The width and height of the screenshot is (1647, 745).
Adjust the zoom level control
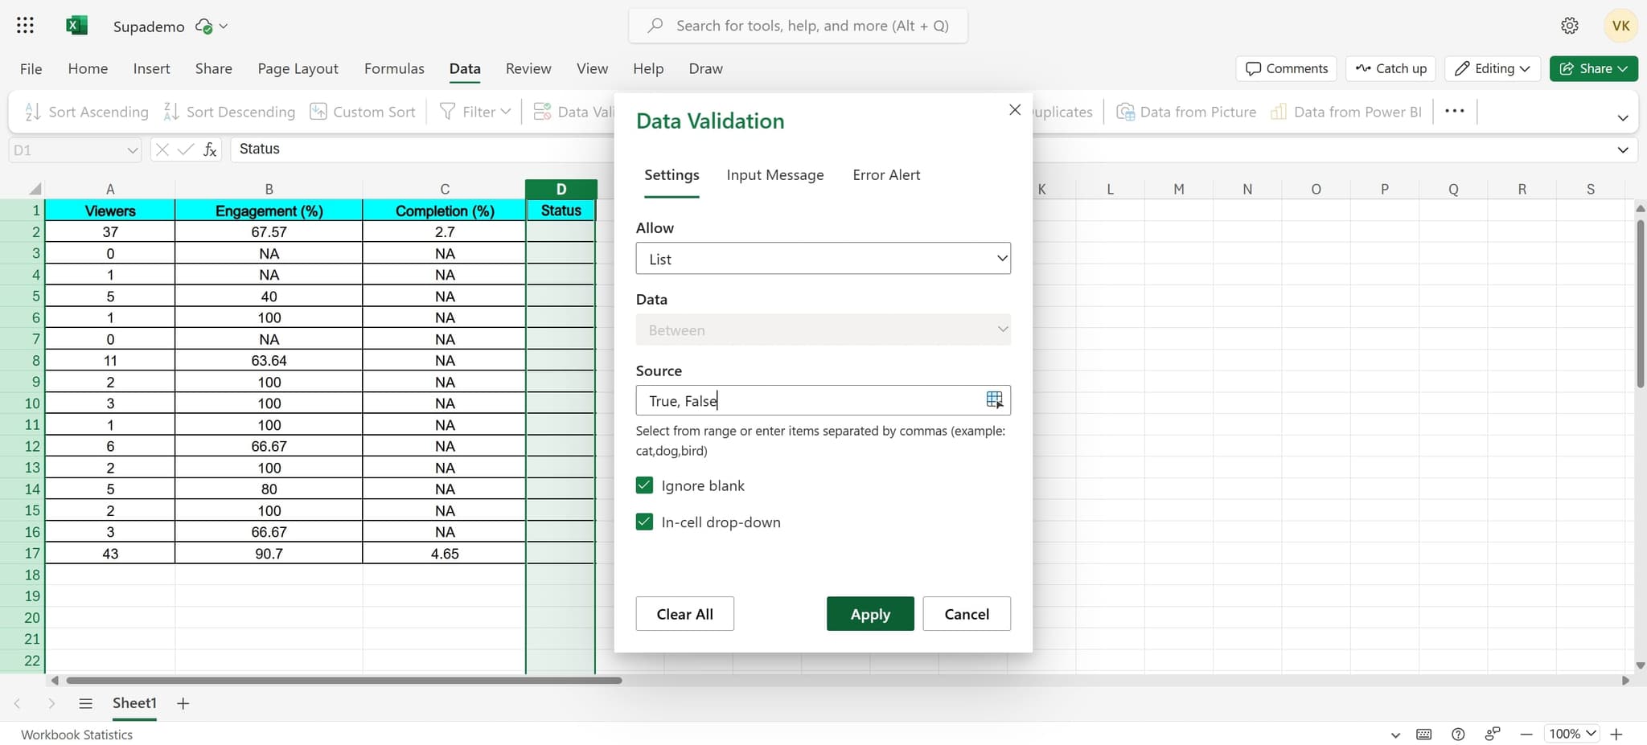point(1569,734)
